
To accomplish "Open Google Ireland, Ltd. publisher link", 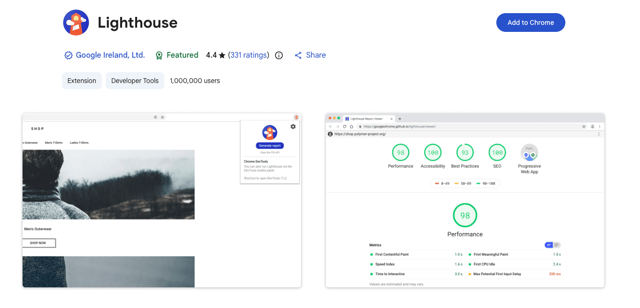I will [110, 55].
